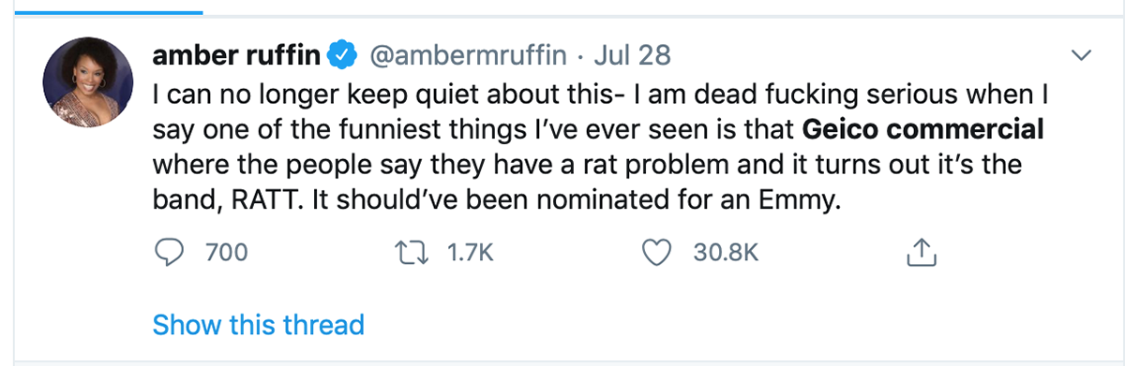
Task: Open the share tweet upload icon
Action: click(922, 251)
